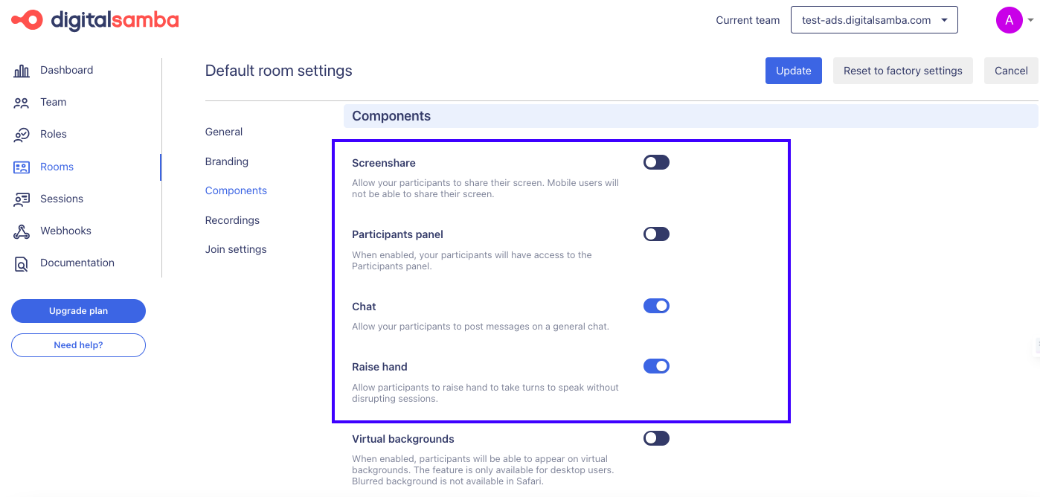Open the Recordings settings tab
The width and height of the screenshot is (1040, 497).
[232, 220]
